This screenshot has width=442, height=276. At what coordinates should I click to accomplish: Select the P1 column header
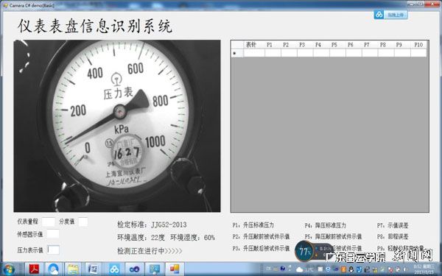pos(273,44)
